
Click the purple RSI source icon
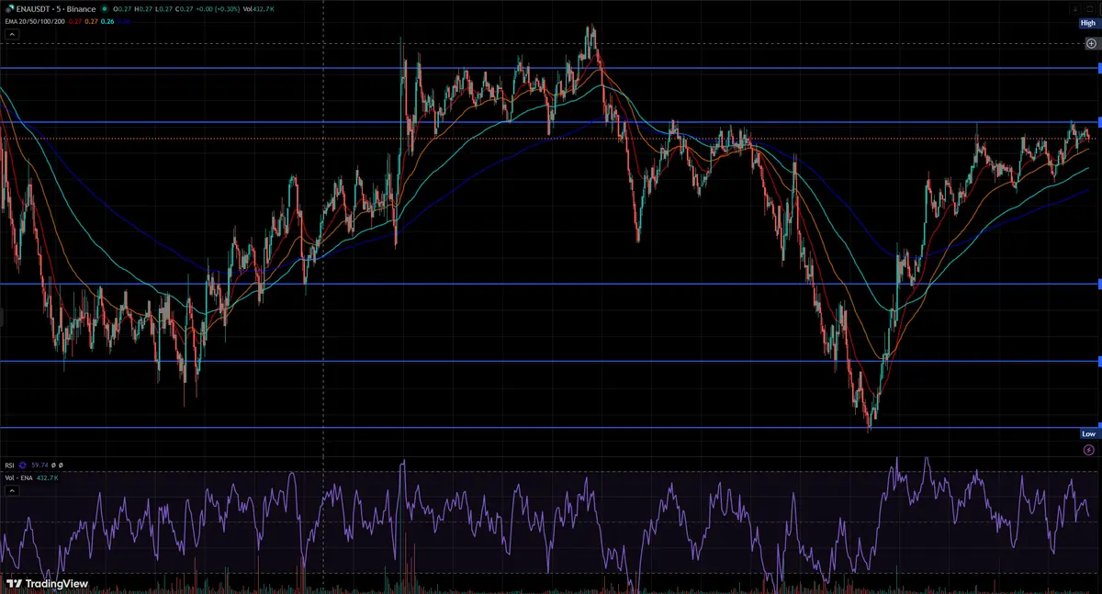[22, 465]
